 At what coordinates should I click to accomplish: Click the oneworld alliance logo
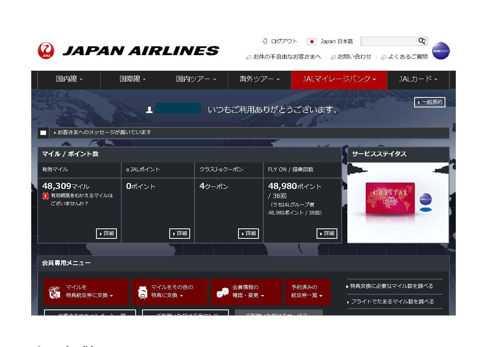[x=441, y=51]
